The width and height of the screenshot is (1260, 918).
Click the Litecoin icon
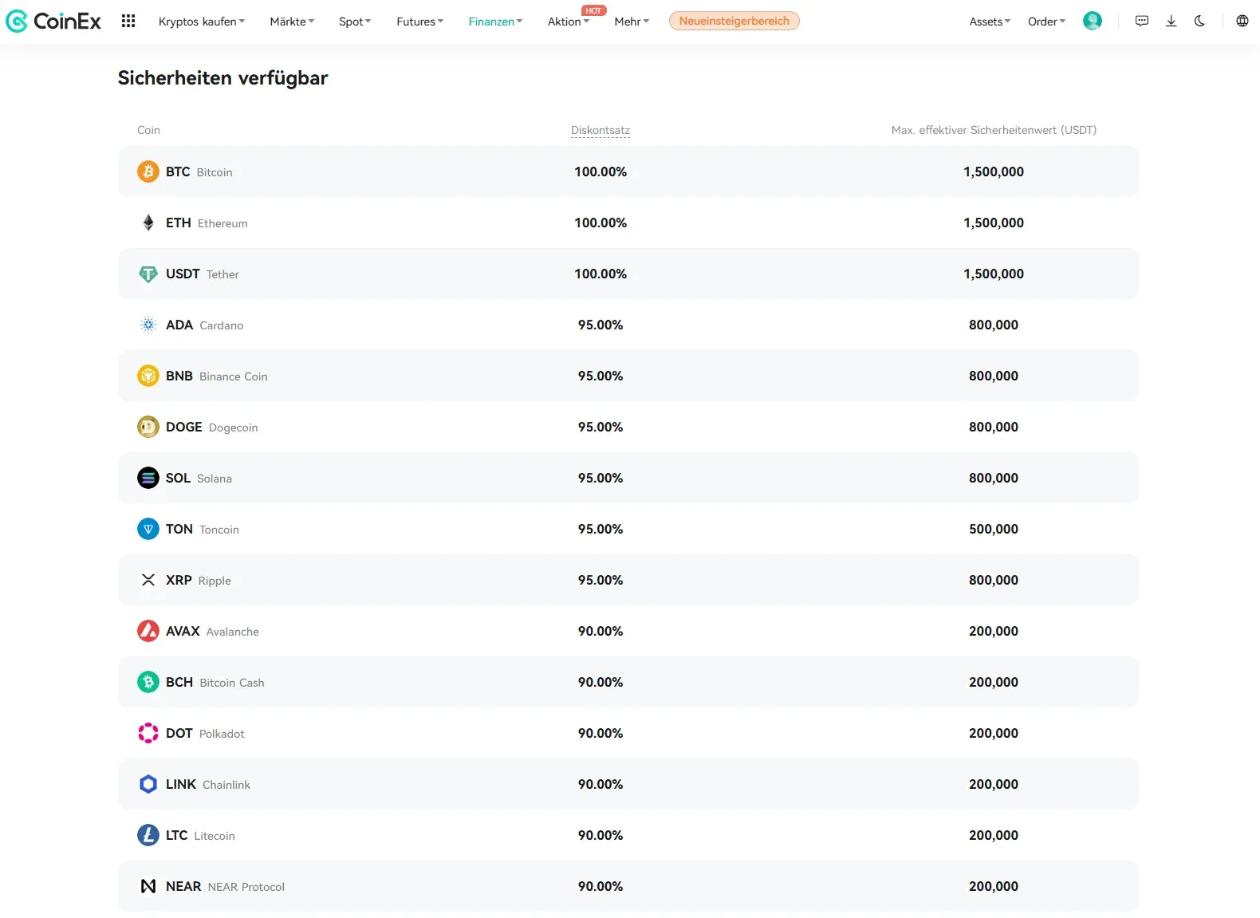click(148, 835)
